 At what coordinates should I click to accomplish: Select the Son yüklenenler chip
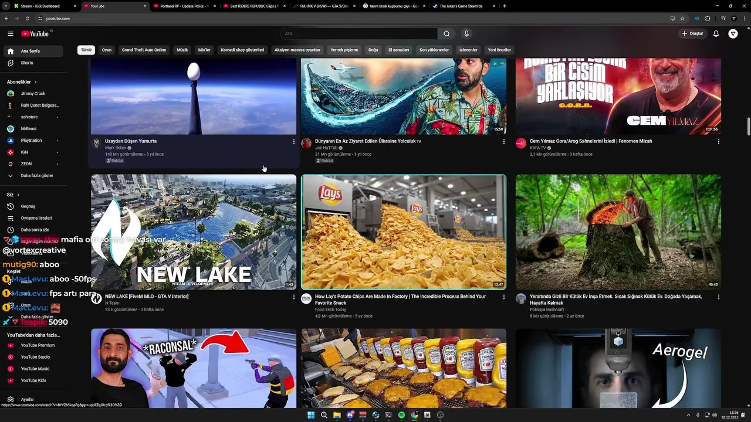[434, 50]
